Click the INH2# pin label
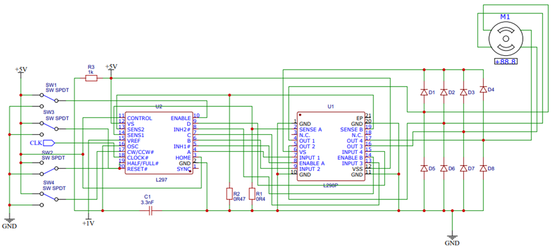This screenshot has width=553, height=247. [x=182, y=130]
